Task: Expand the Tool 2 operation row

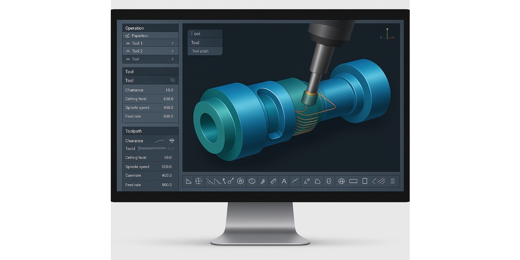Action: coord(172,51)
